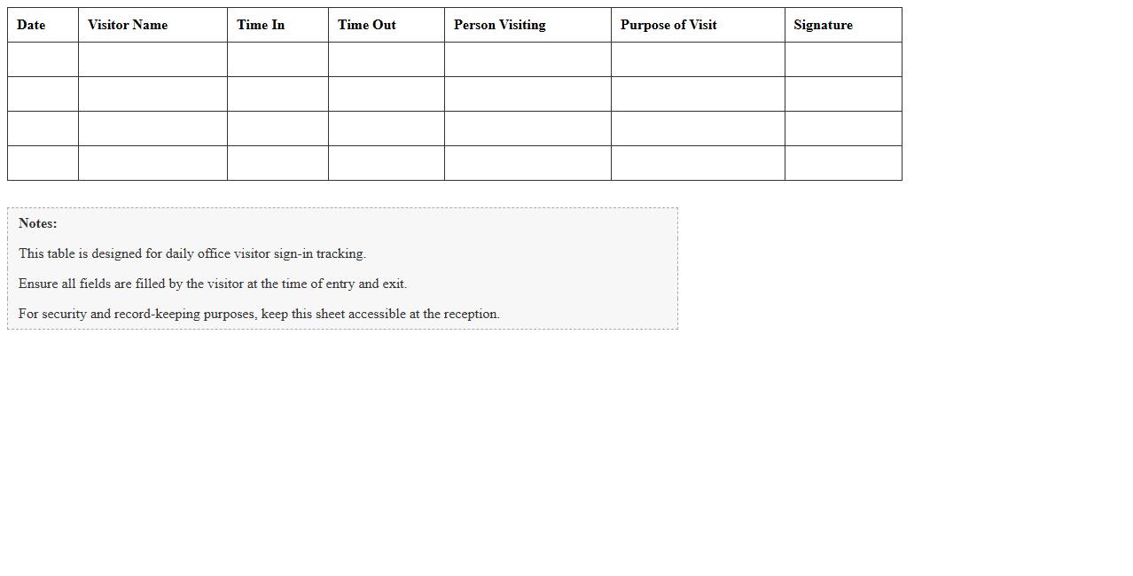
Task: Click the last-row Signature cell
Action: point(843,163)
